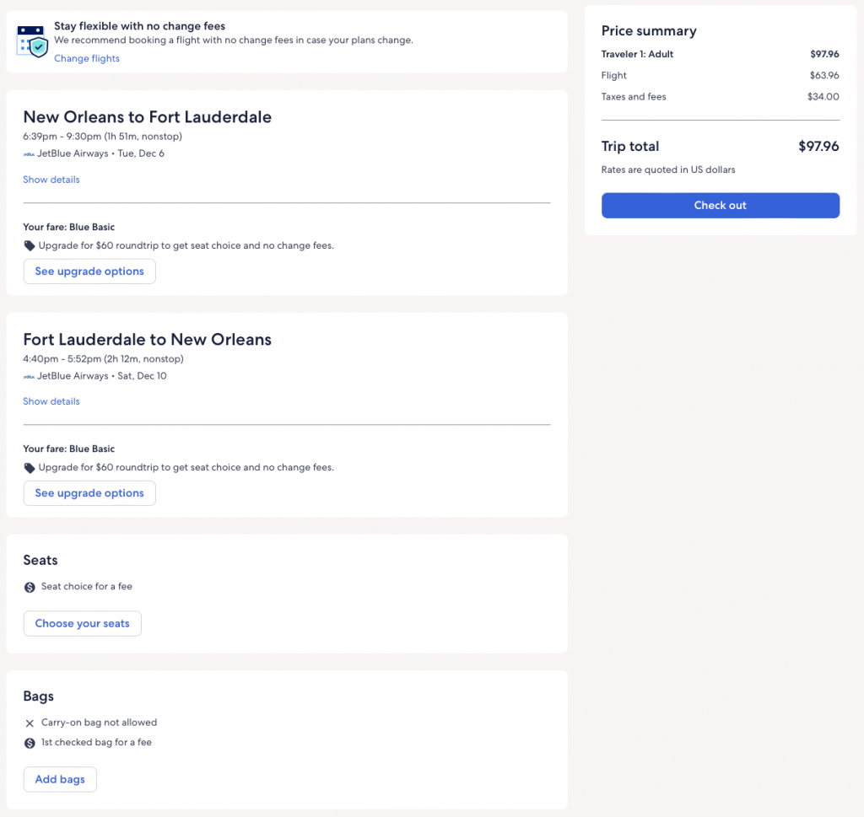This screenshot has width=864, height=817.
Task: Click the calendar shield flexible booking icon
Action: click(x=33, y=40)
